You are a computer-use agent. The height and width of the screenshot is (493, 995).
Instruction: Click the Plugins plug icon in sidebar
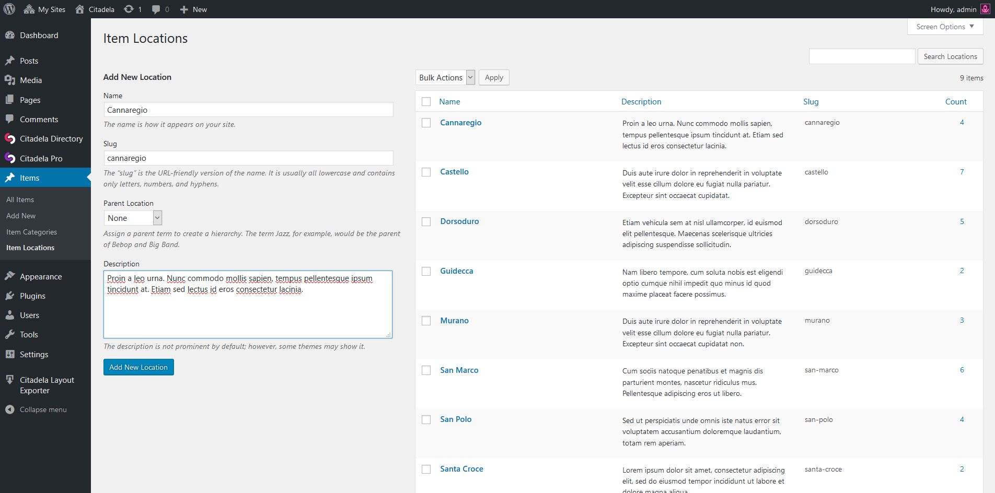pos(10,296)
